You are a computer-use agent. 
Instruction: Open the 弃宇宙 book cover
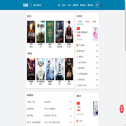[31, 32]
